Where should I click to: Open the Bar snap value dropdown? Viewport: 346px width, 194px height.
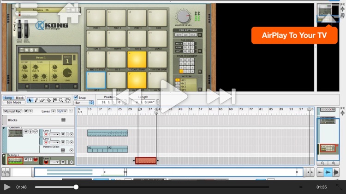(x=84, y=103)
